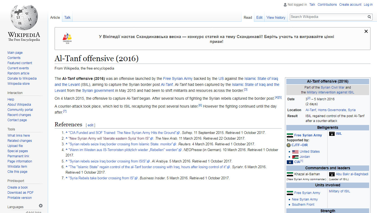Open the Contributions link at top
Screen dimensions: 377x213
click(x=327, y=5)
